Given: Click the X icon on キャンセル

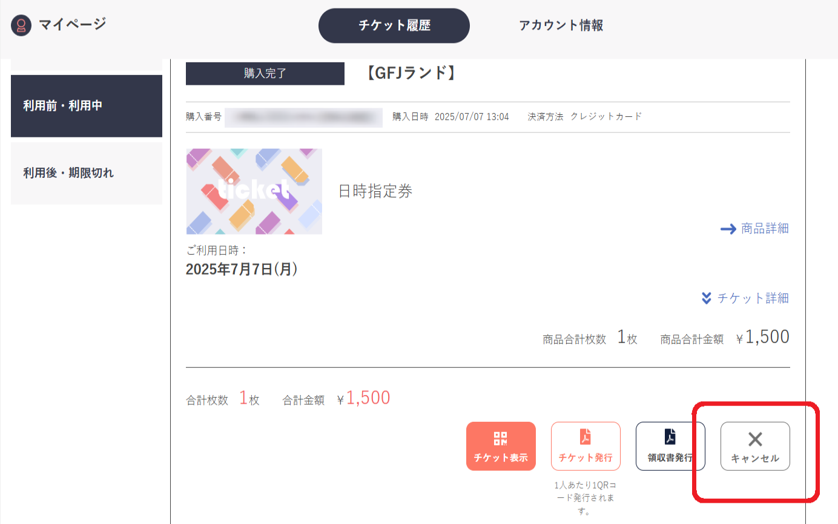Looking at the screenshot, I should [x=755, y=439].
